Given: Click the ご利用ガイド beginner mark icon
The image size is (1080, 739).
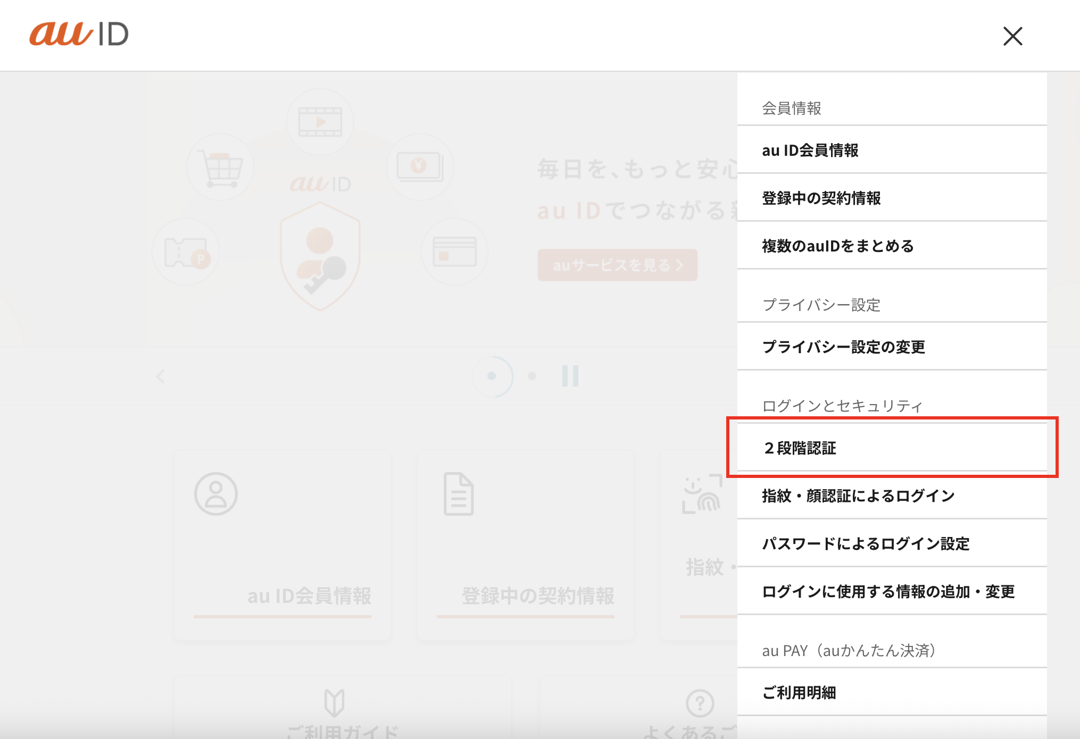Looking at the screenshot, I should coord(335,703).
